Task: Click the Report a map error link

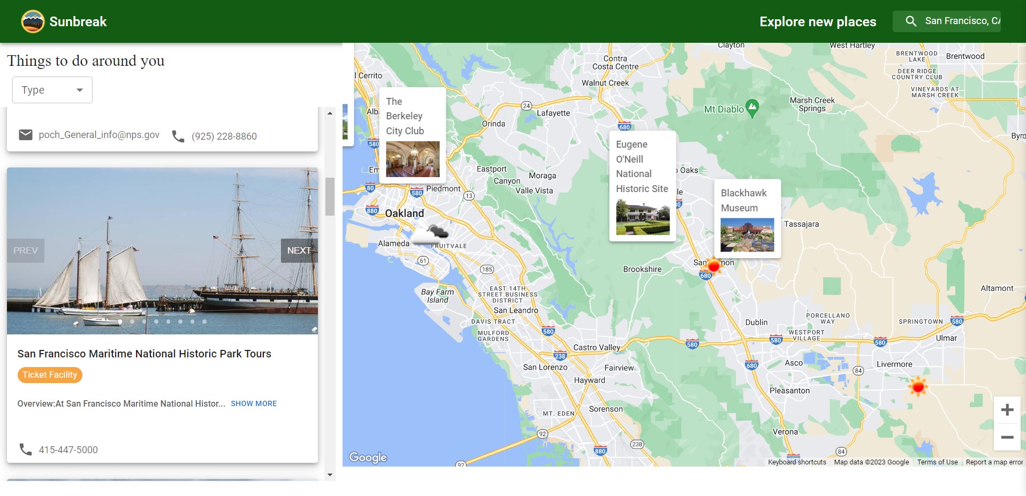Action: pyautogui.click(x=994, y=462)
